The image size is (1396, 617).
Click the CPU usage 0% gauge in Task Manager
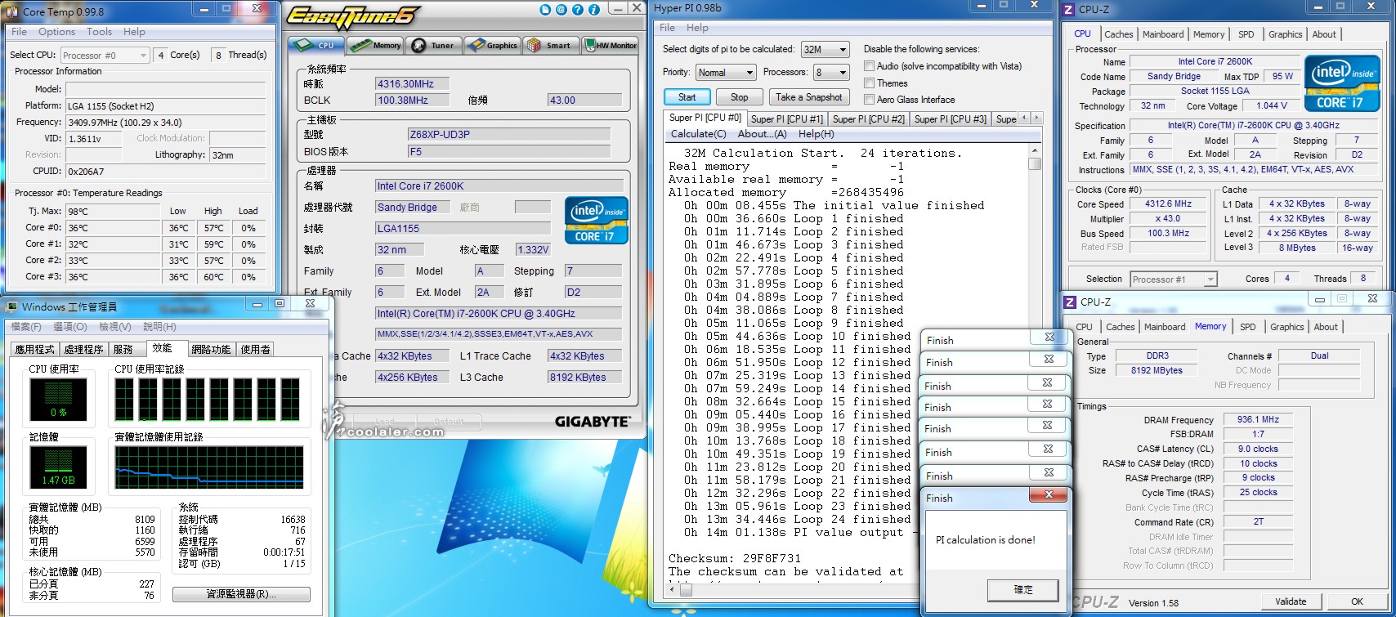pos(58,400)
